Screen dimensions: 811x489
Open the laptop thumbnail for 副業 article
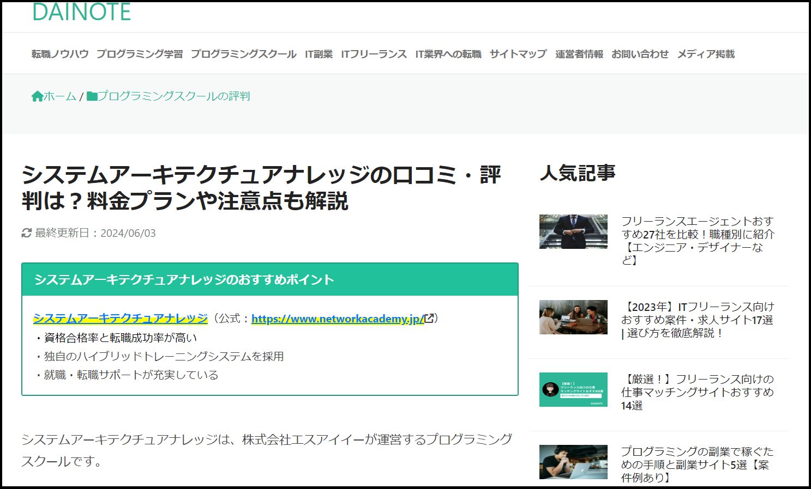pyautogui.click(x=573, y=462)
